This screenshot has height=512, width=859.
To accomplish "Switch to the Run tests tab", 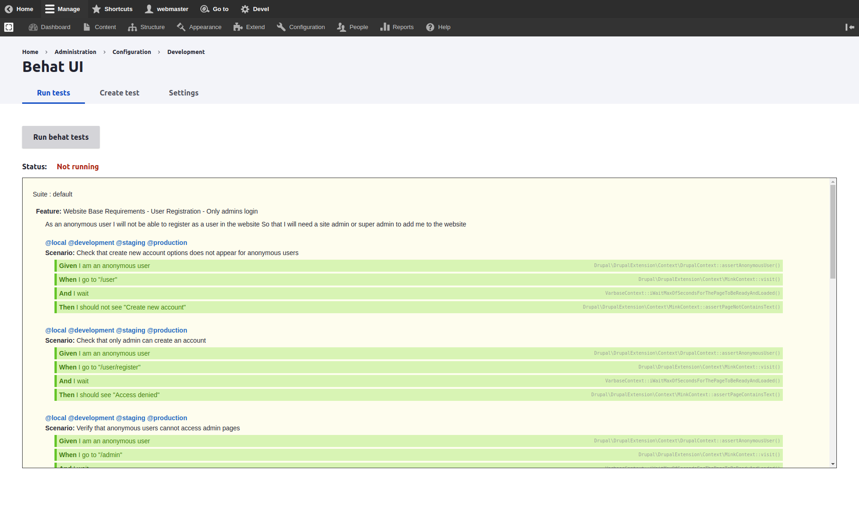I will [54, 93].
